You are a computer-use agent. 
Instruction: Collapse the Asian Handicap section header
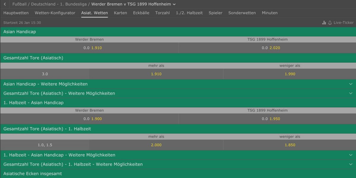pos(178,32)
